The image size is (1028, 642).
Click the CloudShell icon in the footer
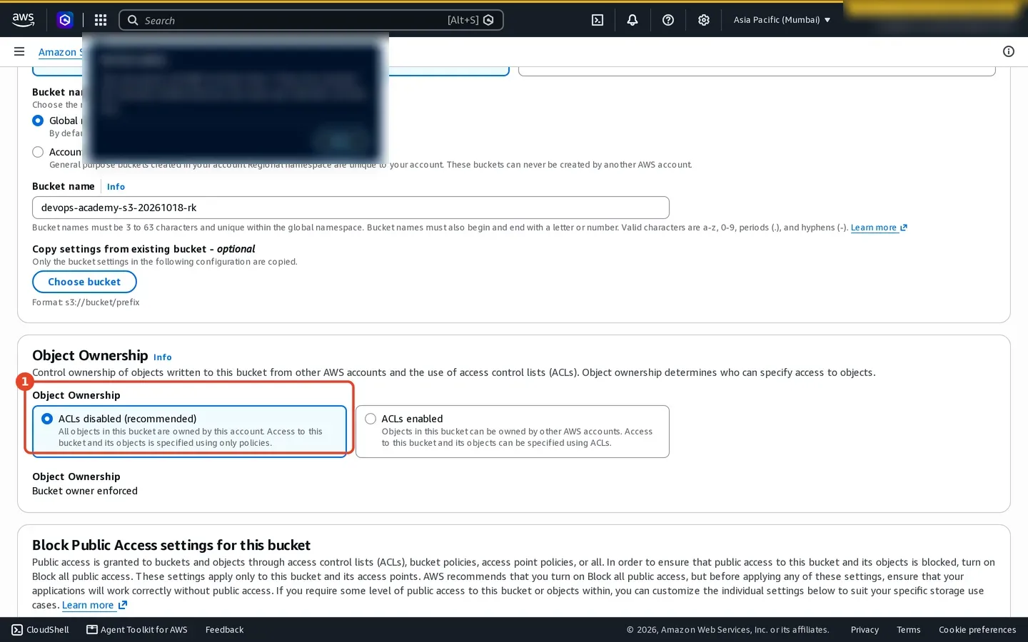tap(17, 629)
